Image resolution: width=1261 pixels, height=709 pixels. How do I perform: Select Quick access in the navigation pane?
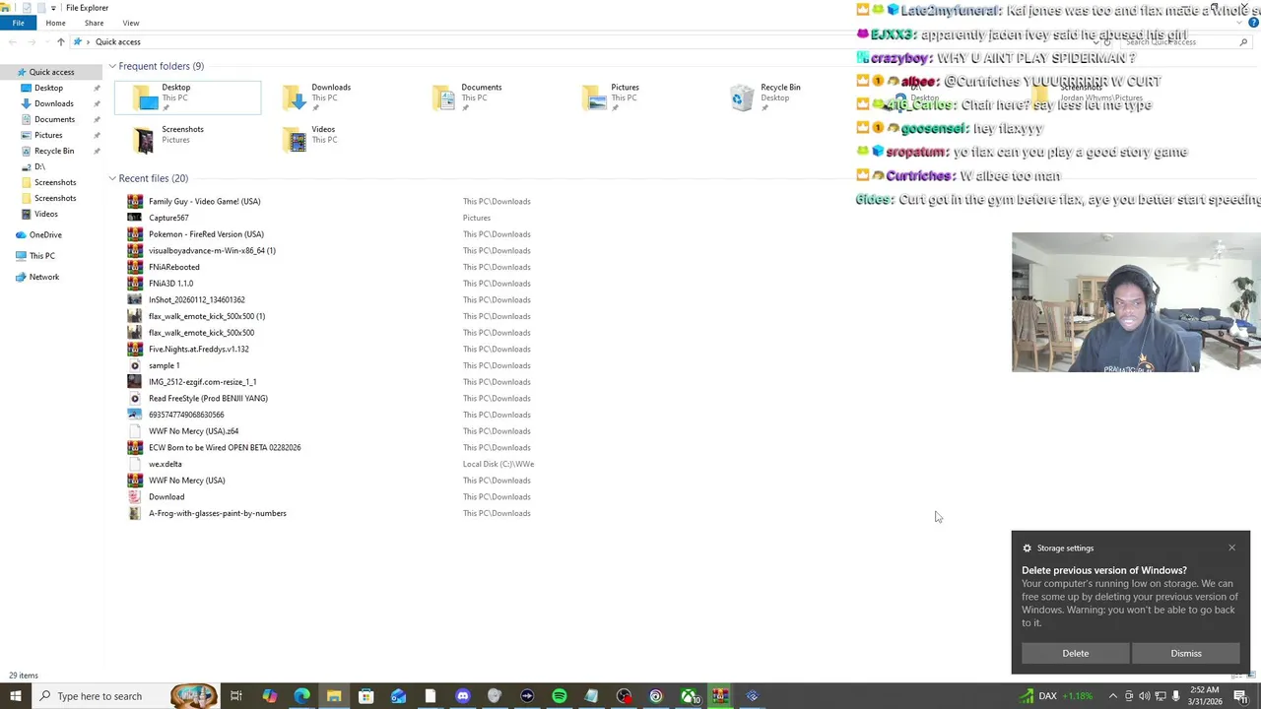[51, 72]
